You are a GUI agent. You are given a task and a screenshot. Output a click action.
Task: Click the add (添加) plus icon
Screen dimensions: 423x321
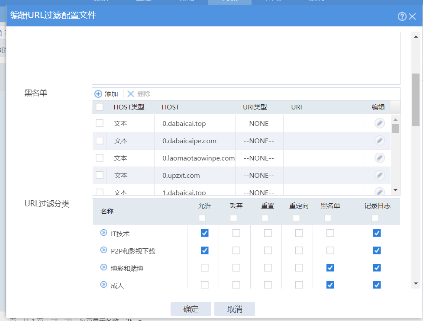[x=98, y=94]
